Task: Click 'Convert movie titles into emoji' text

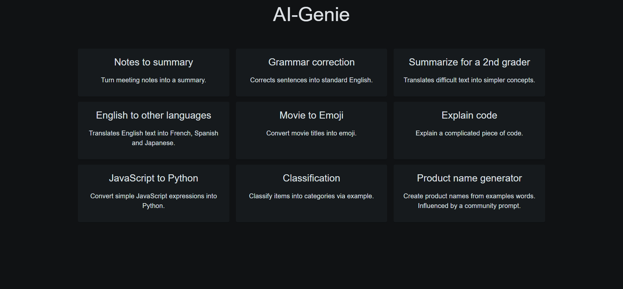Action: point(311,133)
